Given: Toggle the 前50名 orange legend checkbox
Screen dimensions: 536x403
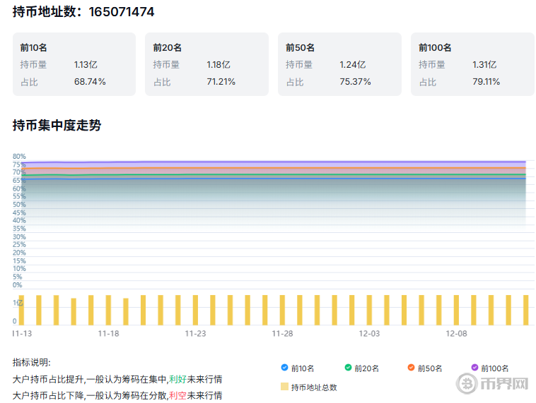Looking at the screenshot, I should (x=411, y=367).
